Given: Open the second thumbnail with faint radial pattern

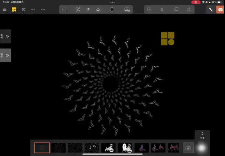Looking at the screenshot, I should 59,148.
